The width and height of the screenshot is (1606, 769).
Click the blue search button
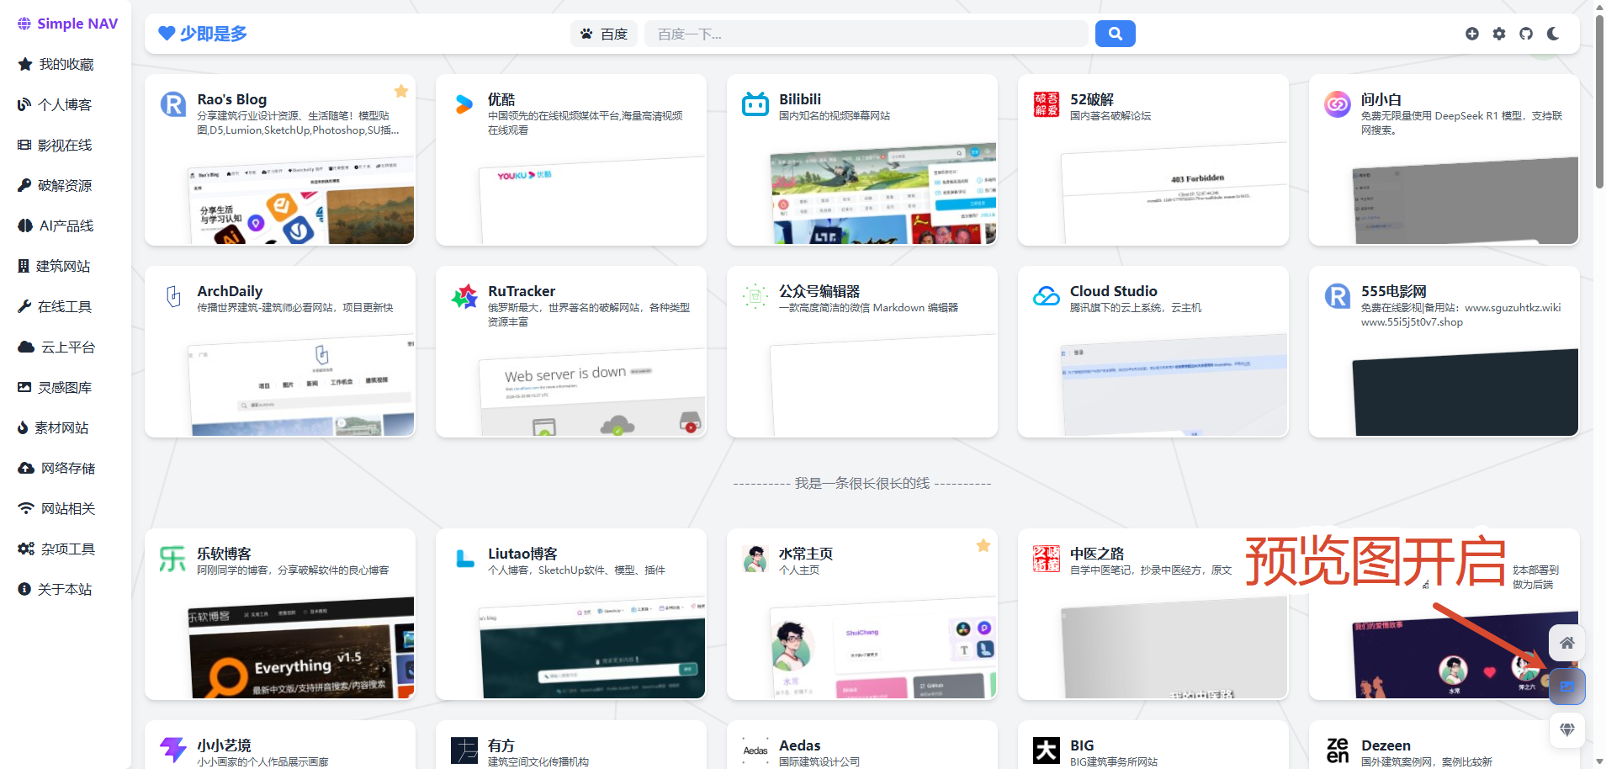pos(1115,34)
